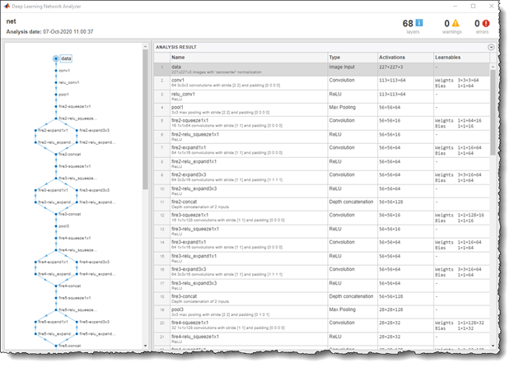Maximize the Network Analyzer window
The width and height of the screenshot is (514, 367).
pos(473,6)
